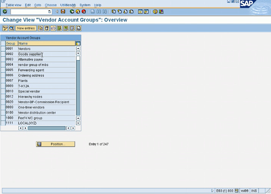The height and width of the screenshot is (194, 271).
Task: Click the Undo change icon
Action: [53, 28]
